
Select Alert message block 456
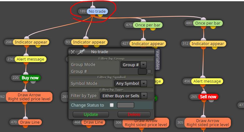pos(207,81)
